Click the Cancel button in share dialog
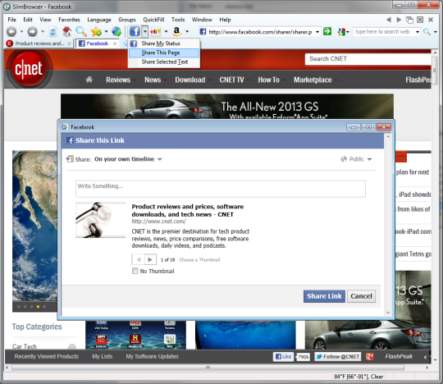Image resolution: width=443 pixels, height=384 pixels. [361, 296]
